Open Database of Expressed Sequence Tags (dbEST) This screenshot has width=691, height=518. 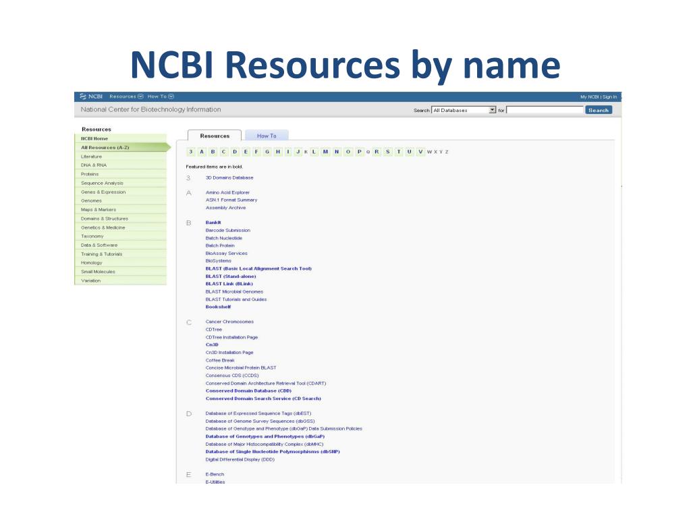[x=258, y=413]
